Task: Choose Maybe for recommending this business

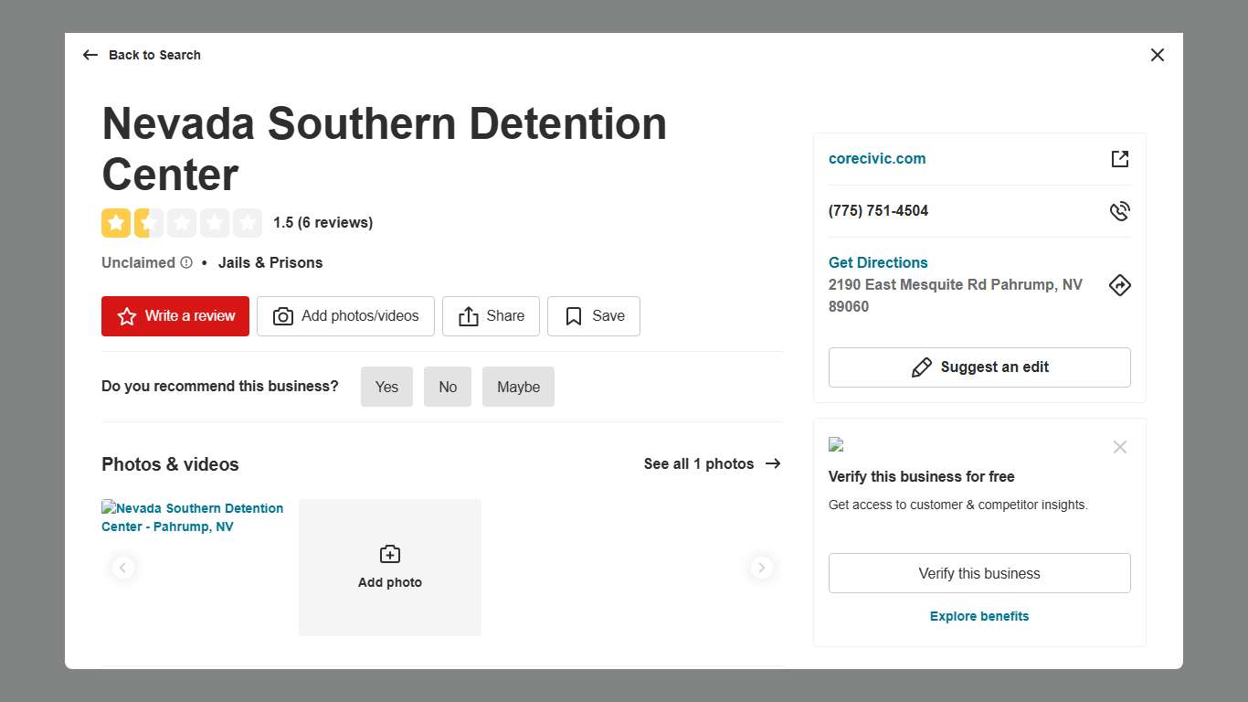Action: pos(518,387)
